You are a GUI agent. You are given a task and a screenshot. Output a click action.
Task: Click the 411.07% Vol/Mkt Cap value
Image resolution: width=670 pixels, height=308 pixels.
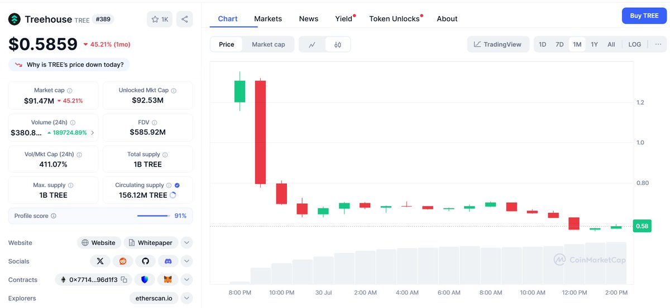(54, 164)
